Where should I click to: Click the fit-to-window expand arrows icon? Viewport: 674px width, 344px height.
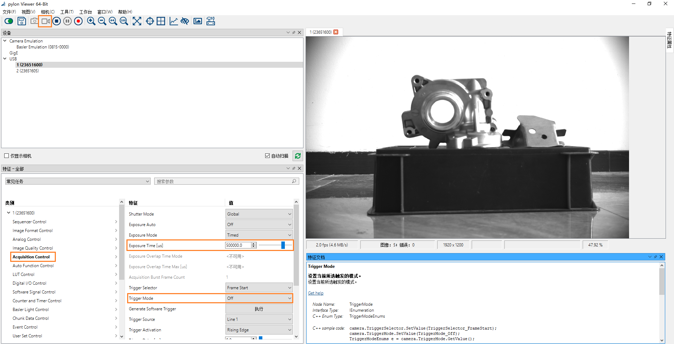coord(137,21)
